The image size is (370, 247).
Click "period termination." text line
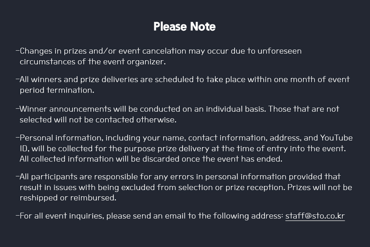coord(57,90)
